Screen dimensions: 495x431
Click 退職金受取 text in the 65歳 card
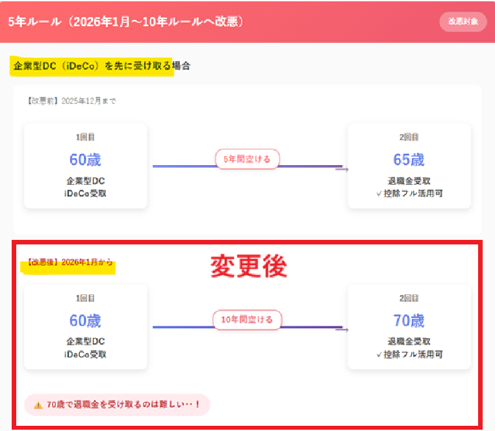click(x=409, y=181)
